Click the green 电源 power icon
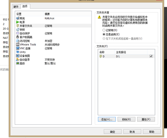Image resolution: width=167 pixels, height=138 pixels. click(18, 22)
